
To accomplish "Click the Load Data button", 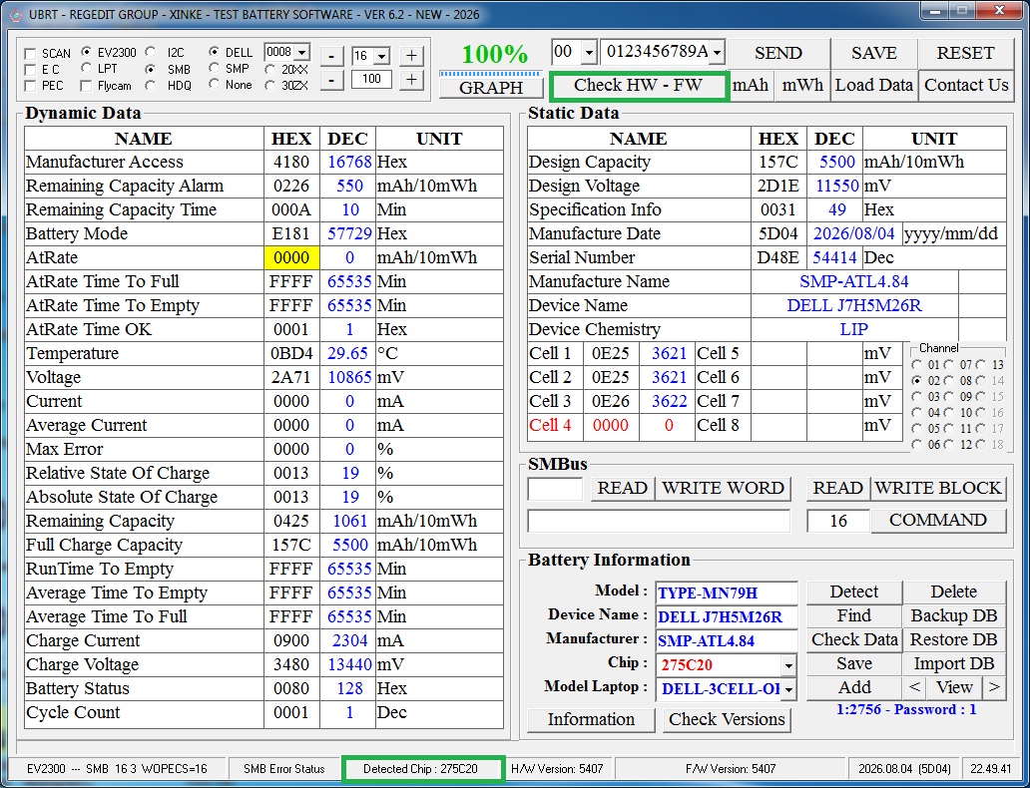I will click(874, 86).
